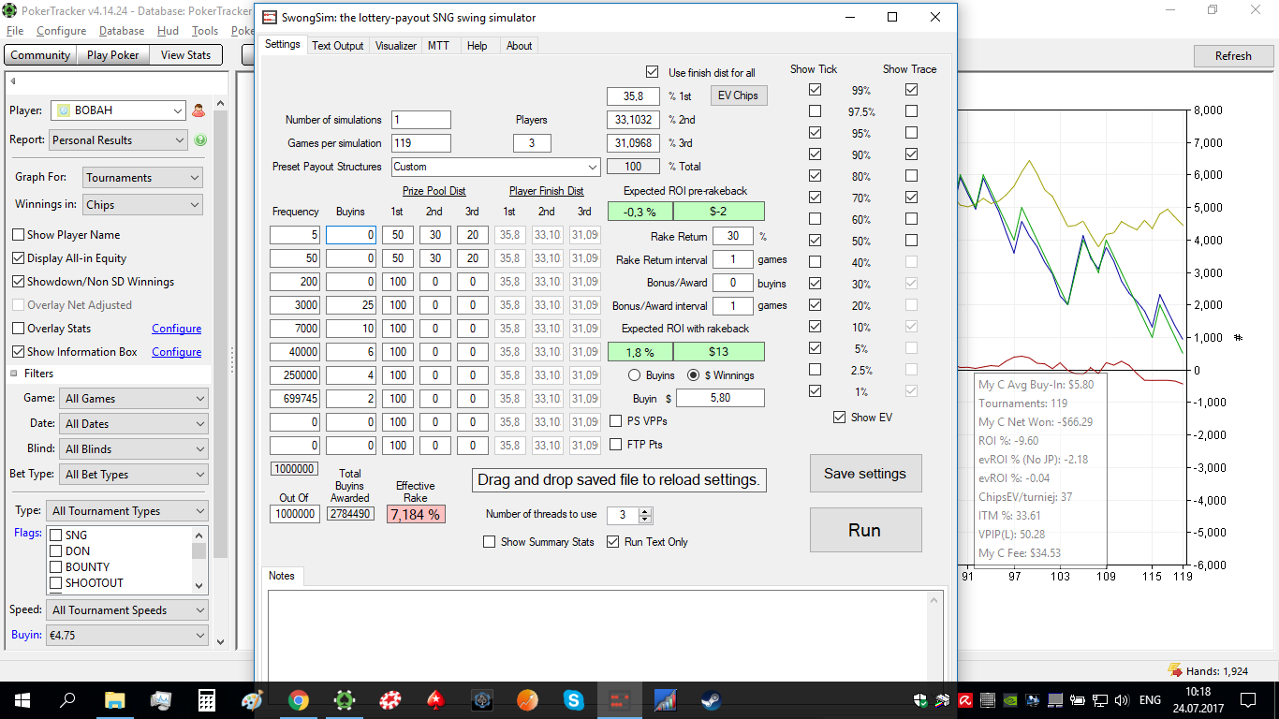Open the Winnings in Chips dropdown

point(143,204)
